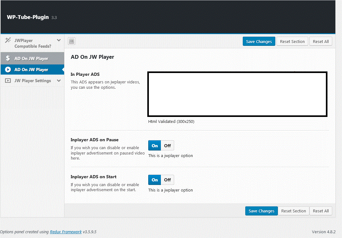342x238 pixels.
Task: Click the video frame icon beside JW Player Settings
Action: (8, 81)
